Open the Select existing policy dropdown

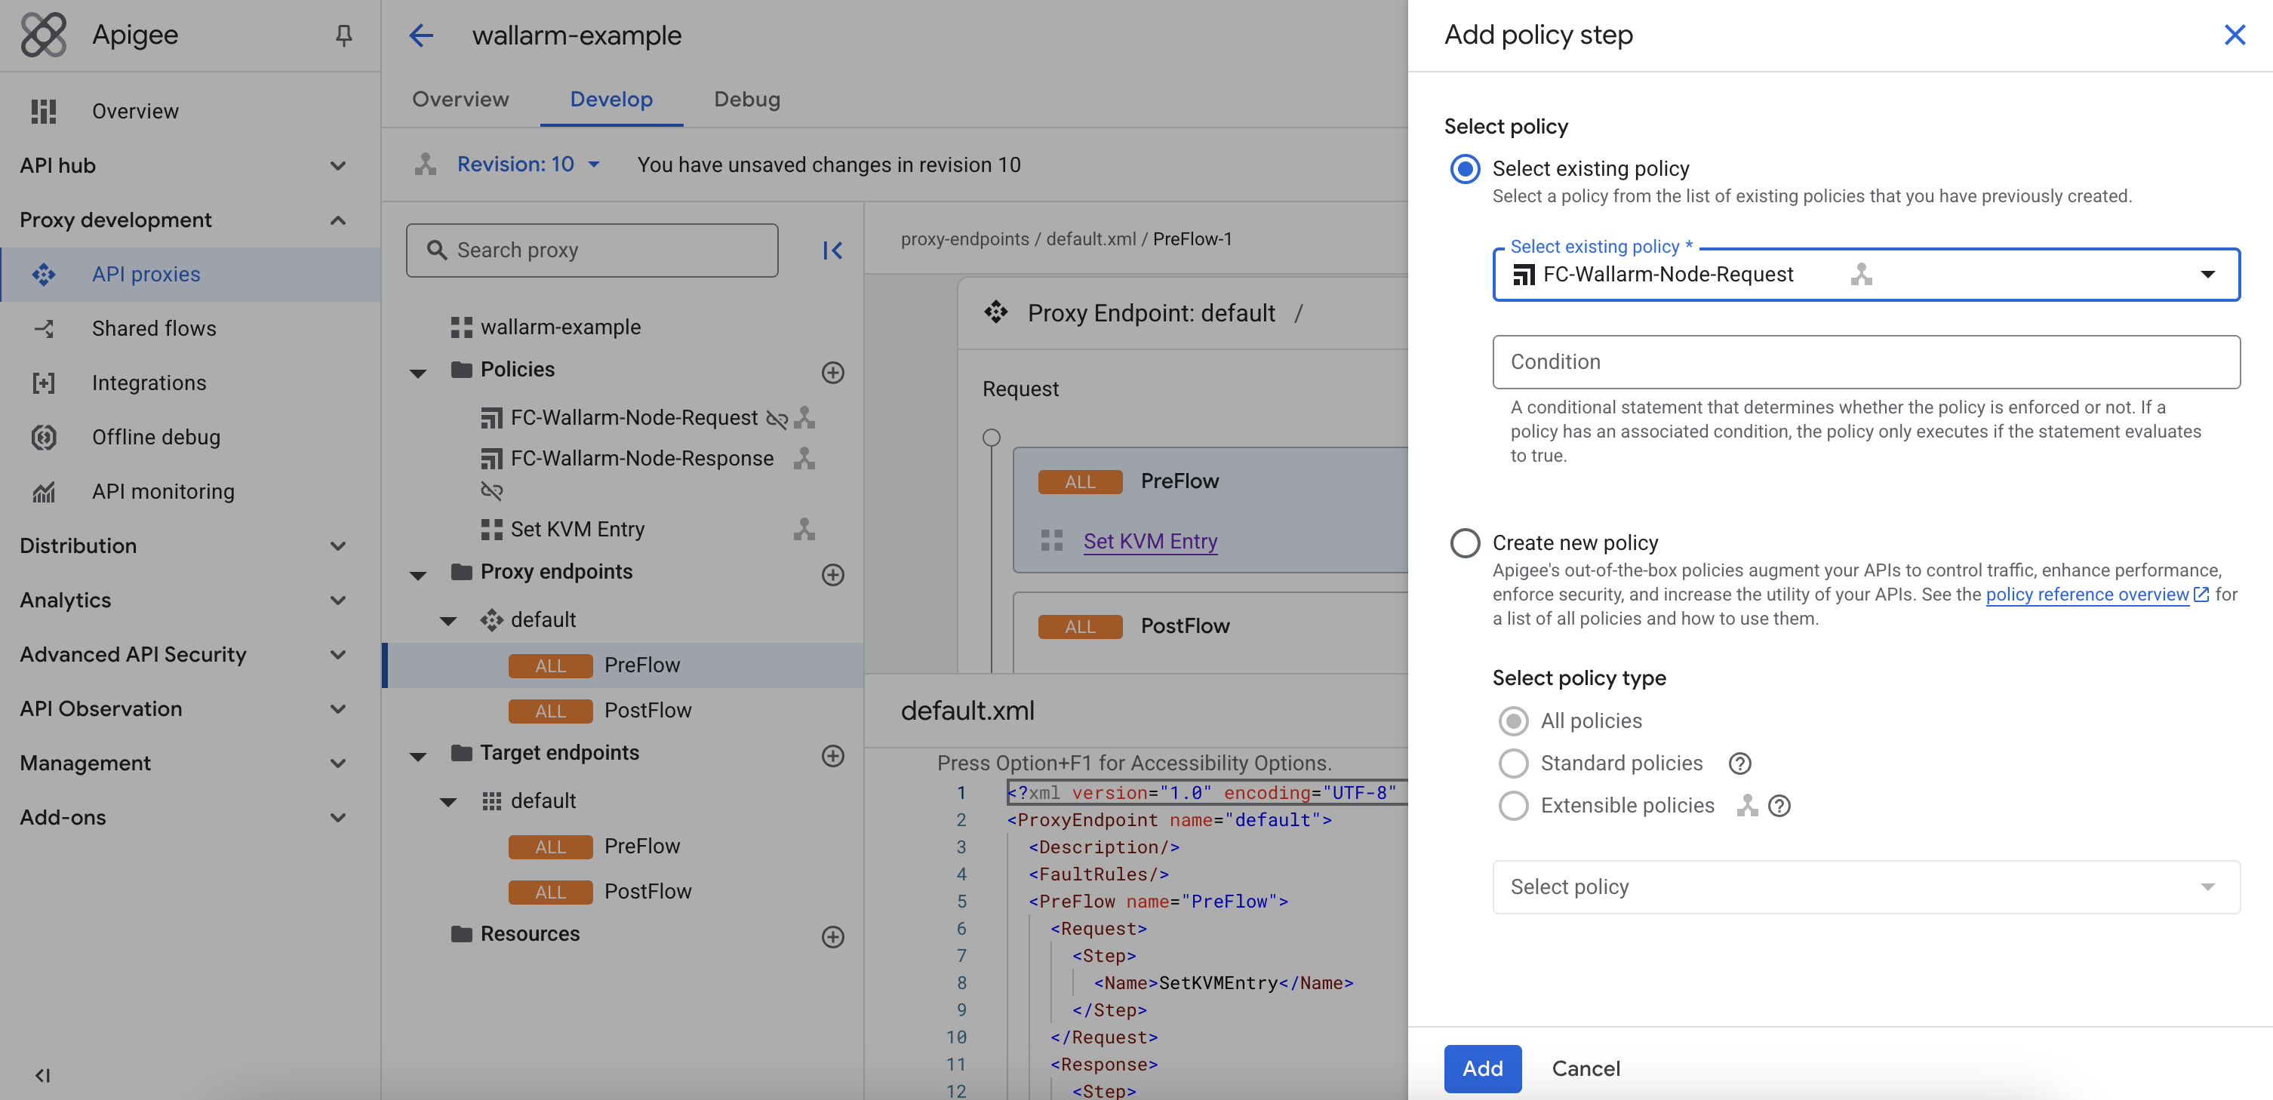click(x=2209, y=275)
